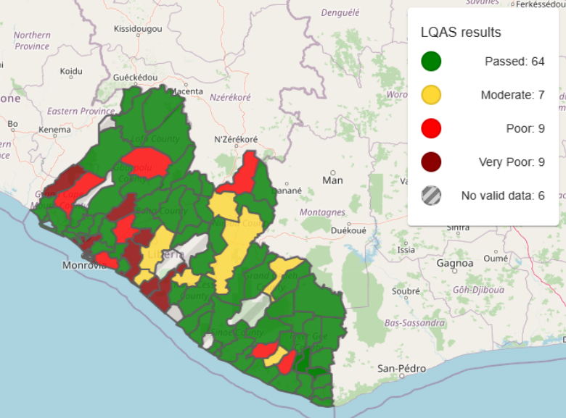
Task: Click the red Poor legend circle
Action: tap(431, 128)
